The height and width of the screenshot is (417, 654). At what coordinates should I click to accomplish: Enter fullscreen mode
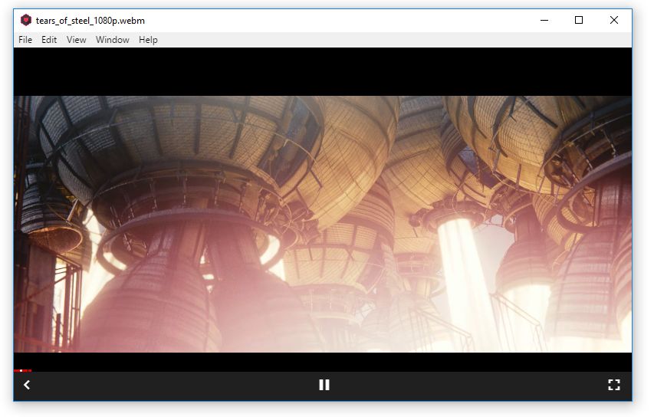pos(613,385)
